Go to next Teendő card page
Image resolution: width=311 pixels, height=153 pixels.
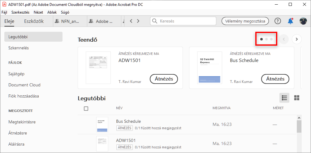297,39
